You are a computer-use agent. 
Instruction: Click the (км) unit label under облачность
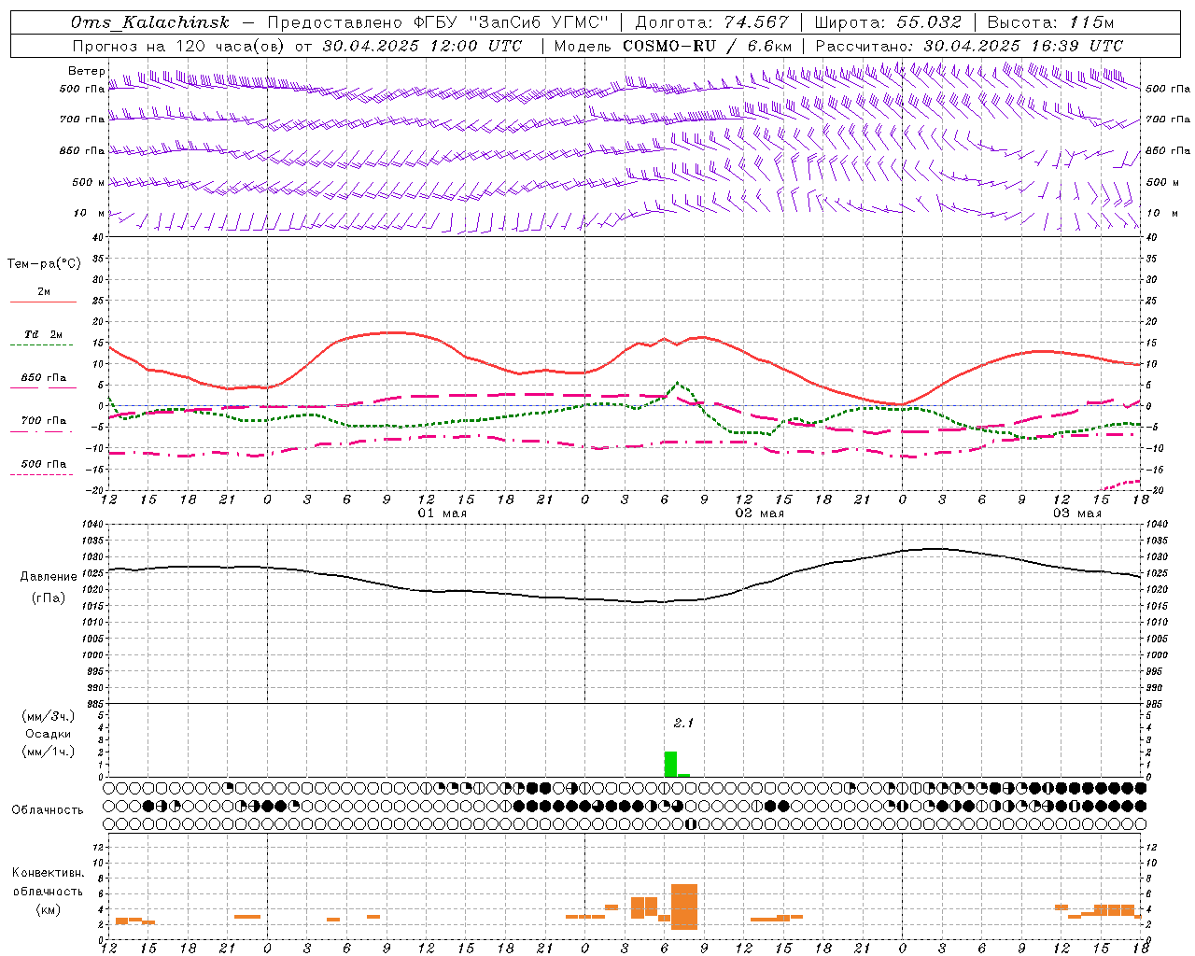point(49,909)
